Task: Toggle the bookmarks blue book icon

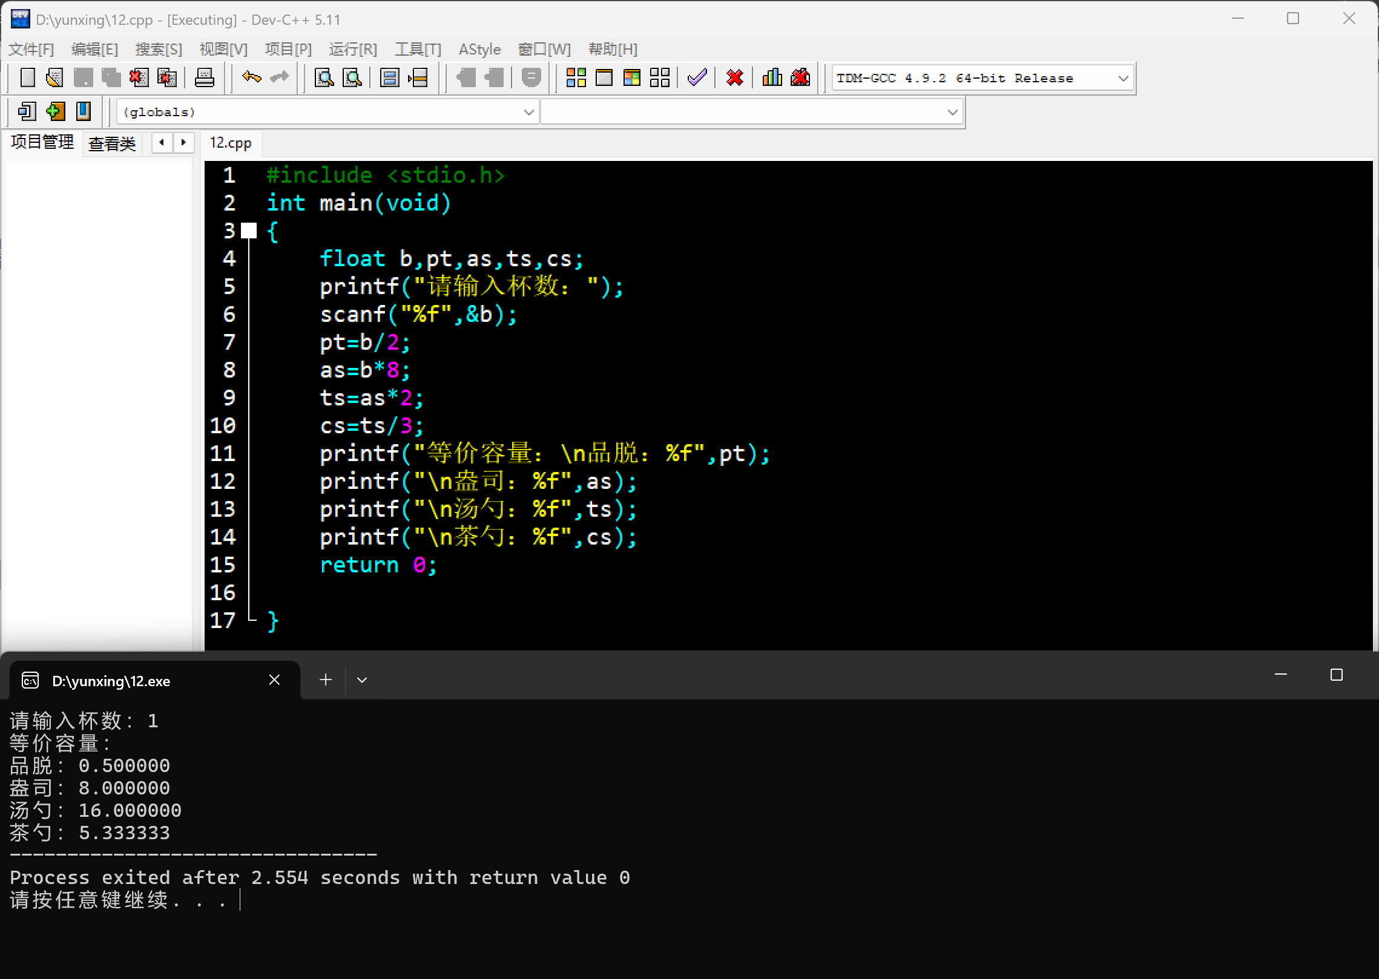Action: coord(84,111)
